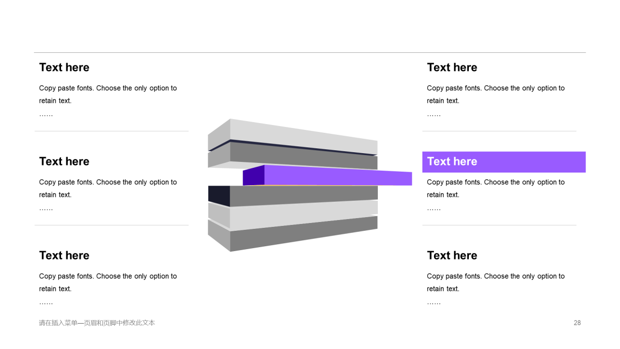Select the purple highlighted Text here banner

pyautogui.click(x=504, y=162)
